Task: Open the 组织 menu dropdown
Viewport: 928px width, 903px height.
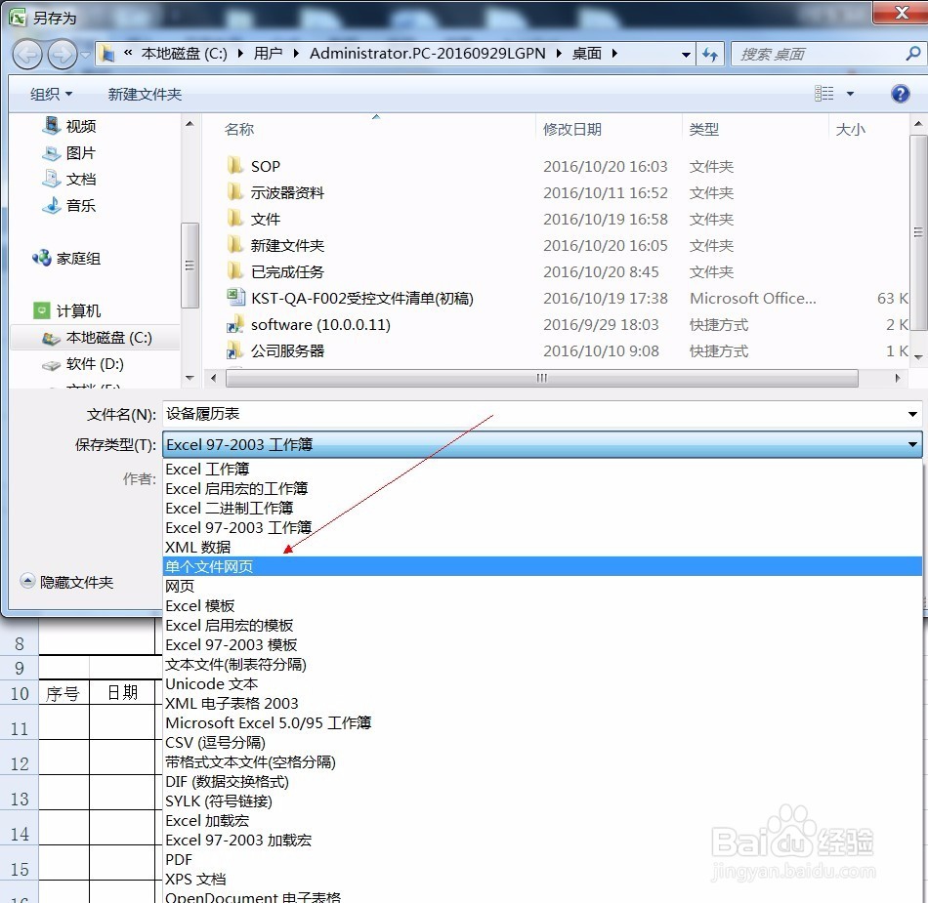Action: [51, 94]
